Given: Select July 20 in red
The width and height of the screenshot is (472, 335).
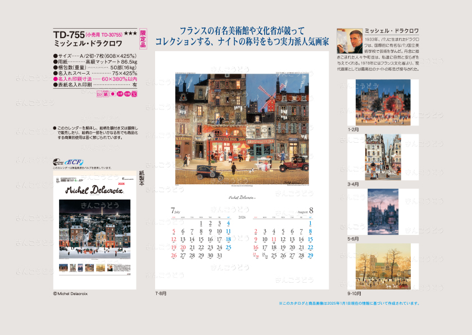Looking at the screenshot, I should coord(183,247).
